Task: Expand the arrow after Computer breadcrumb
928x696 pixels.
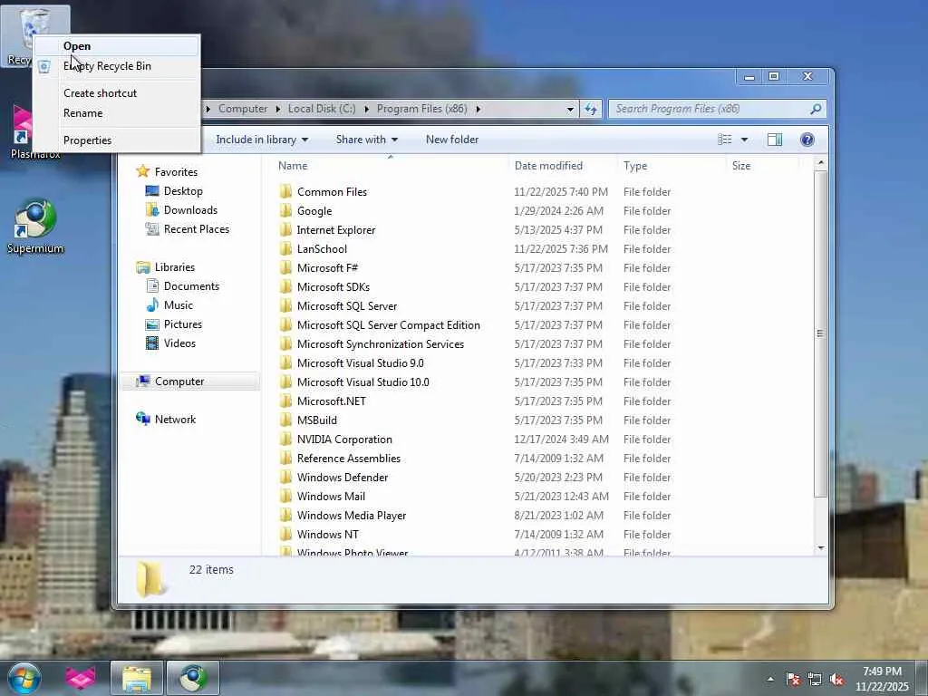Action: pyautogui.click(x=277, y=109)
